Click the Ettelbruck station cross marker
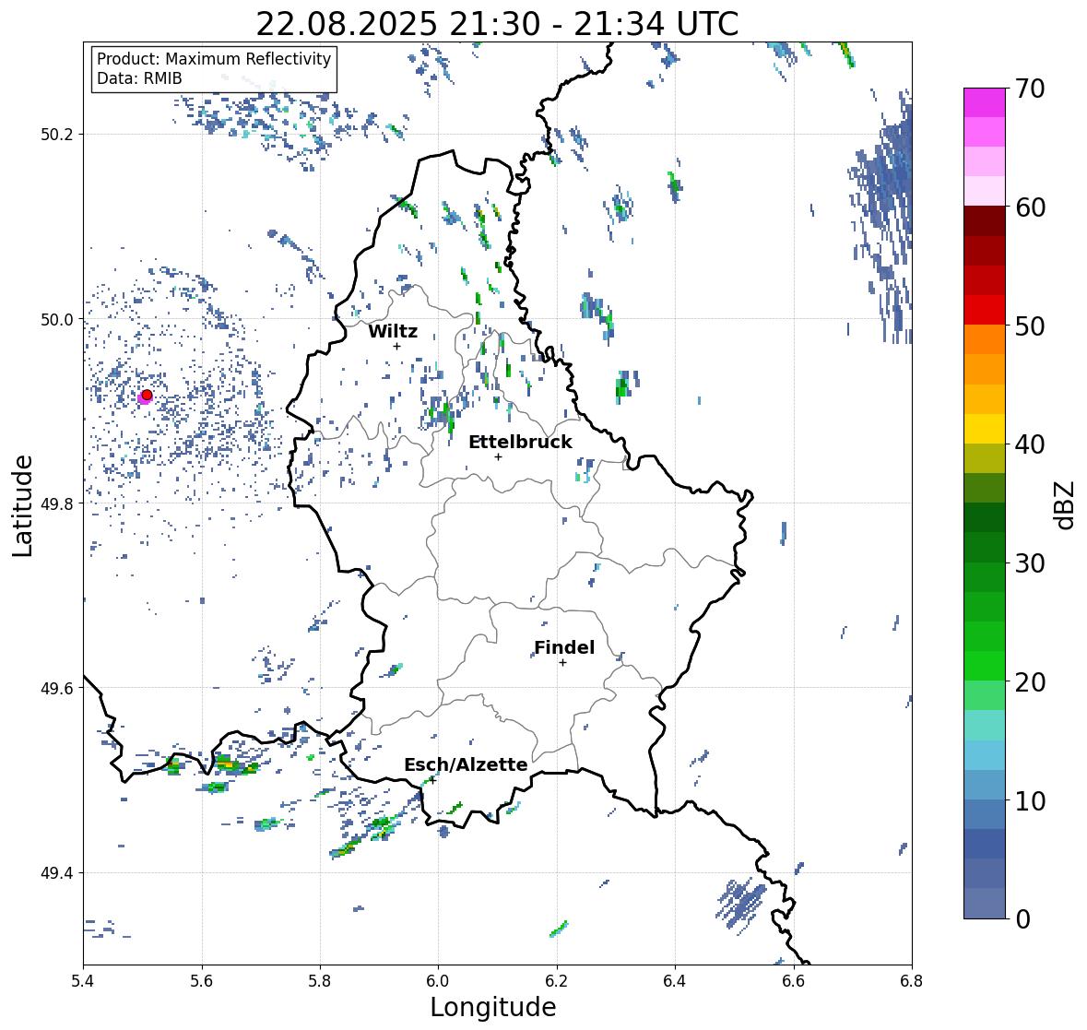This screenshot has height=1030, width=1087. 498,456
